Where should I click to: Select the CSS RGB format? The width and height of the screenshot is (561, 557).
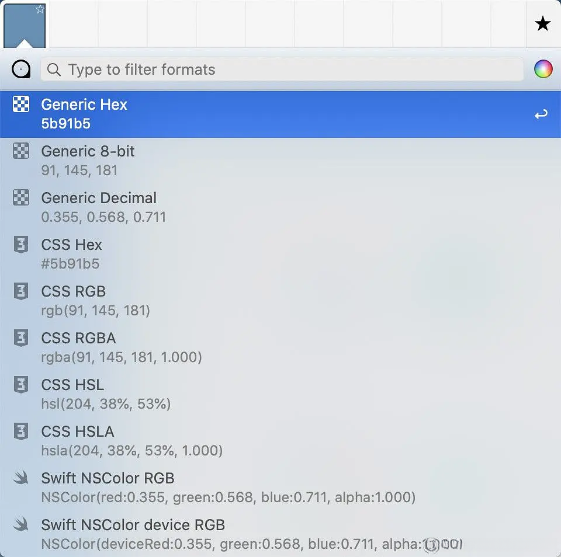280,301
